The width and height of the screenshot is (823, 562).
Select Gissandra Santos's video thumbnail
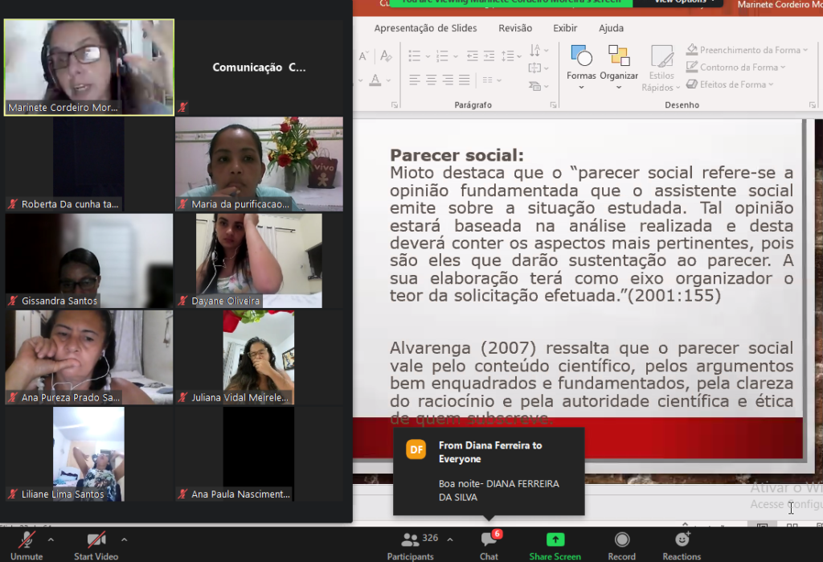click(x=89, y=260)
